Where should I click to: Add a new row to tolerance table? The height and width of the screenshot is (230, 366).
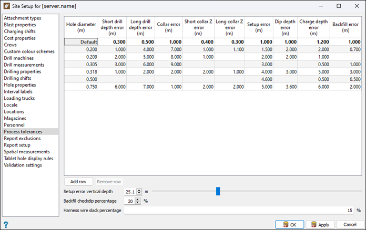click(x=78, y=182)
